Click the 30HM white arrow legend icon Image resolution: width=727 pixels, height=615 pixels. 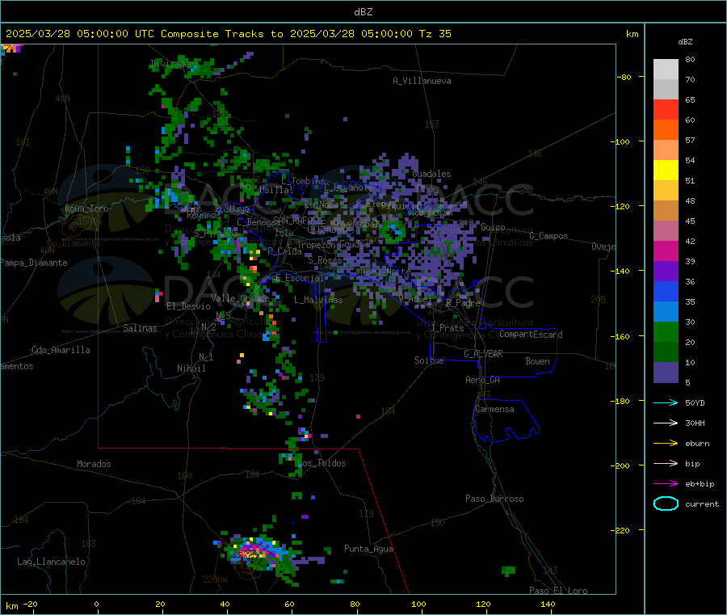point(666,423)
